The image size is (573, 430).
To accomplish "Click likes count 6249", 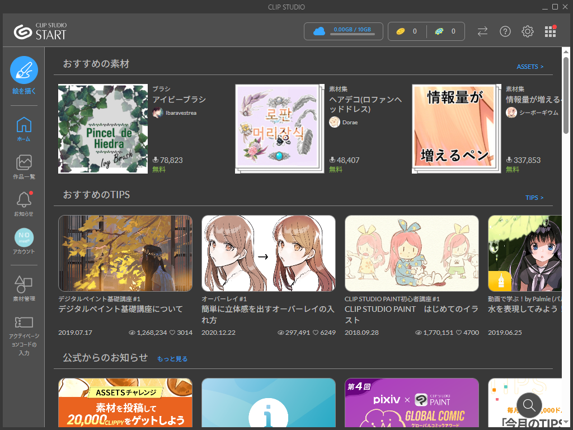I will (328, 333).
